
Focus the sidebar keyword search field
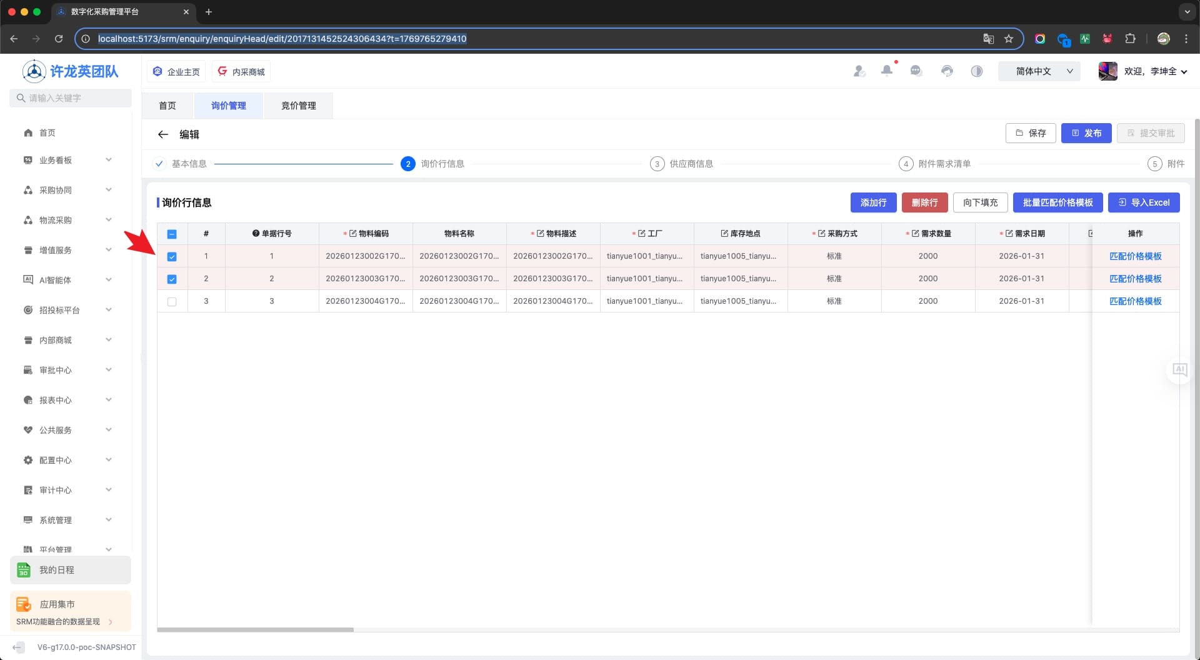point(71,98)
